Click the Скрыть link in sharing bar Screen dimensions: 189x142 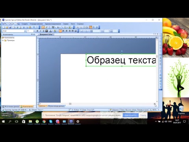coord(143,115)
